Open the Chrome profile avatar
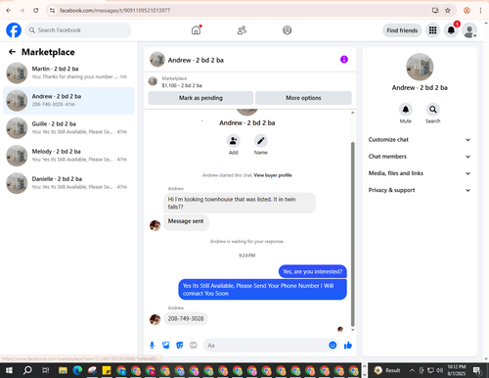This screenshot has width=489, height=378. click(x=467, y=11)
